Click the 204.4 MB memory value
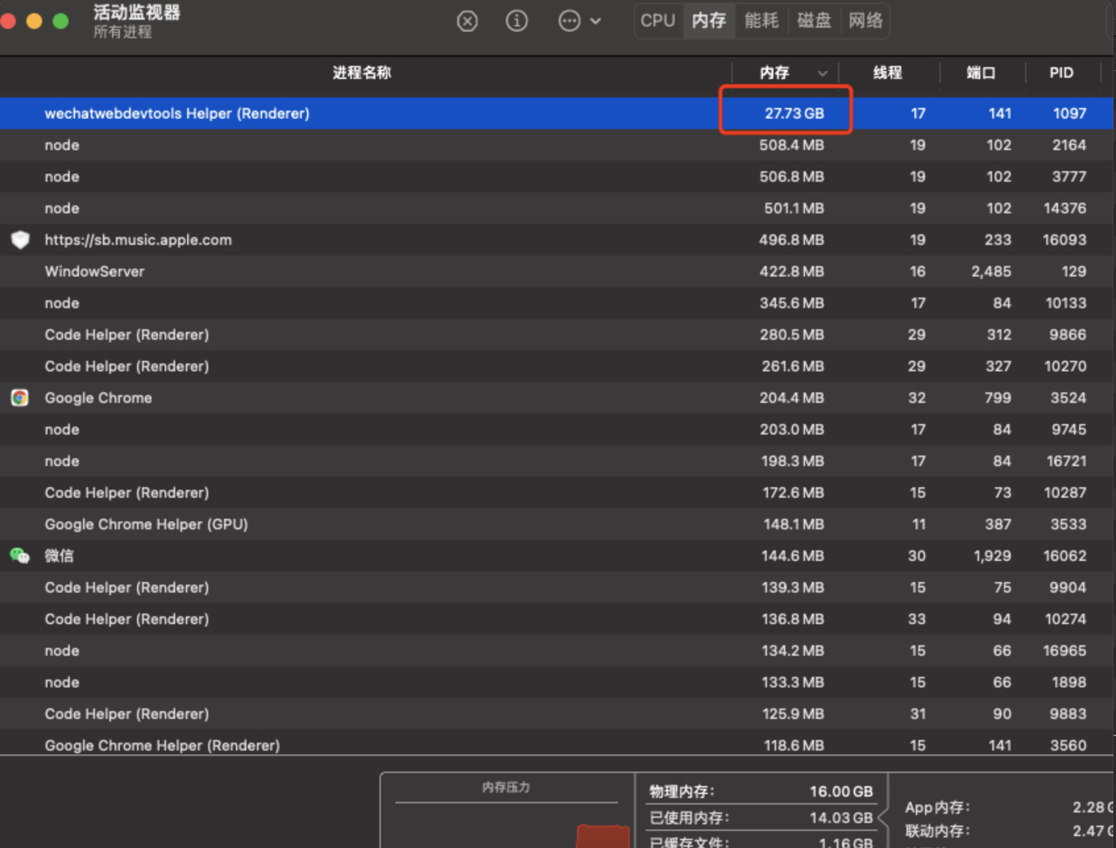The width and height of the screenshot is (1116, 848). click(792, 398)
